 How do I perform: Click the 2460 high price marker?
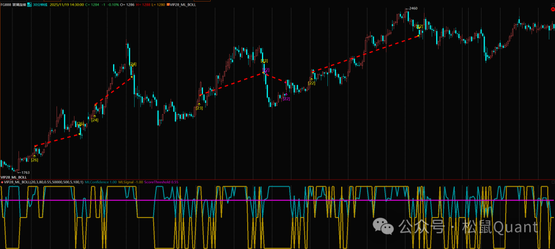(x=413, y=9)
